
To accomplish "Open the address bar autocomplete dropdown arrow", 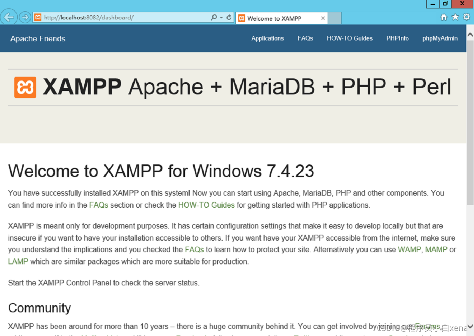I will [x=221, y=18].
